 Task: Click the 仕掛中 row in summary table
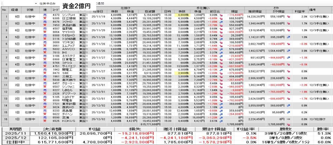[x=15, y=142]
